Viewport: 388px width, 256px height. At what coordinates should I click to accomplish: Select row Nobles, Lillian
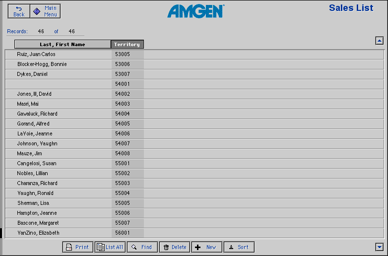(194, 173)
